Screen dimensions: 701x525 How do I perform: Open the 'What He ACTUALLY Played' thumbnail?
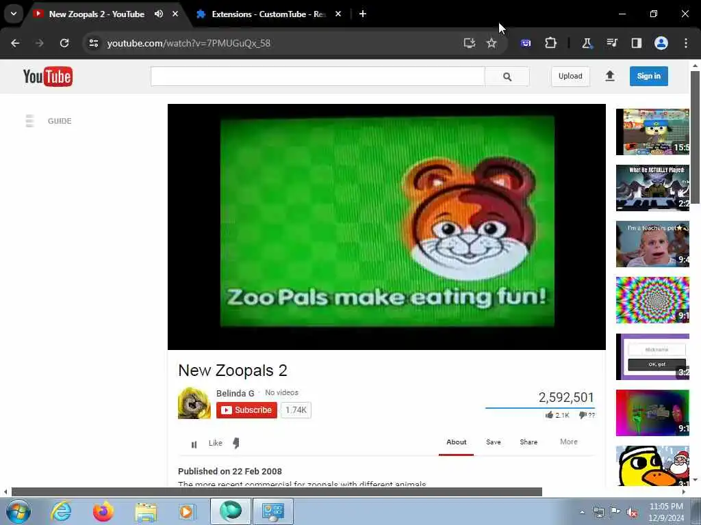(652, 188)
